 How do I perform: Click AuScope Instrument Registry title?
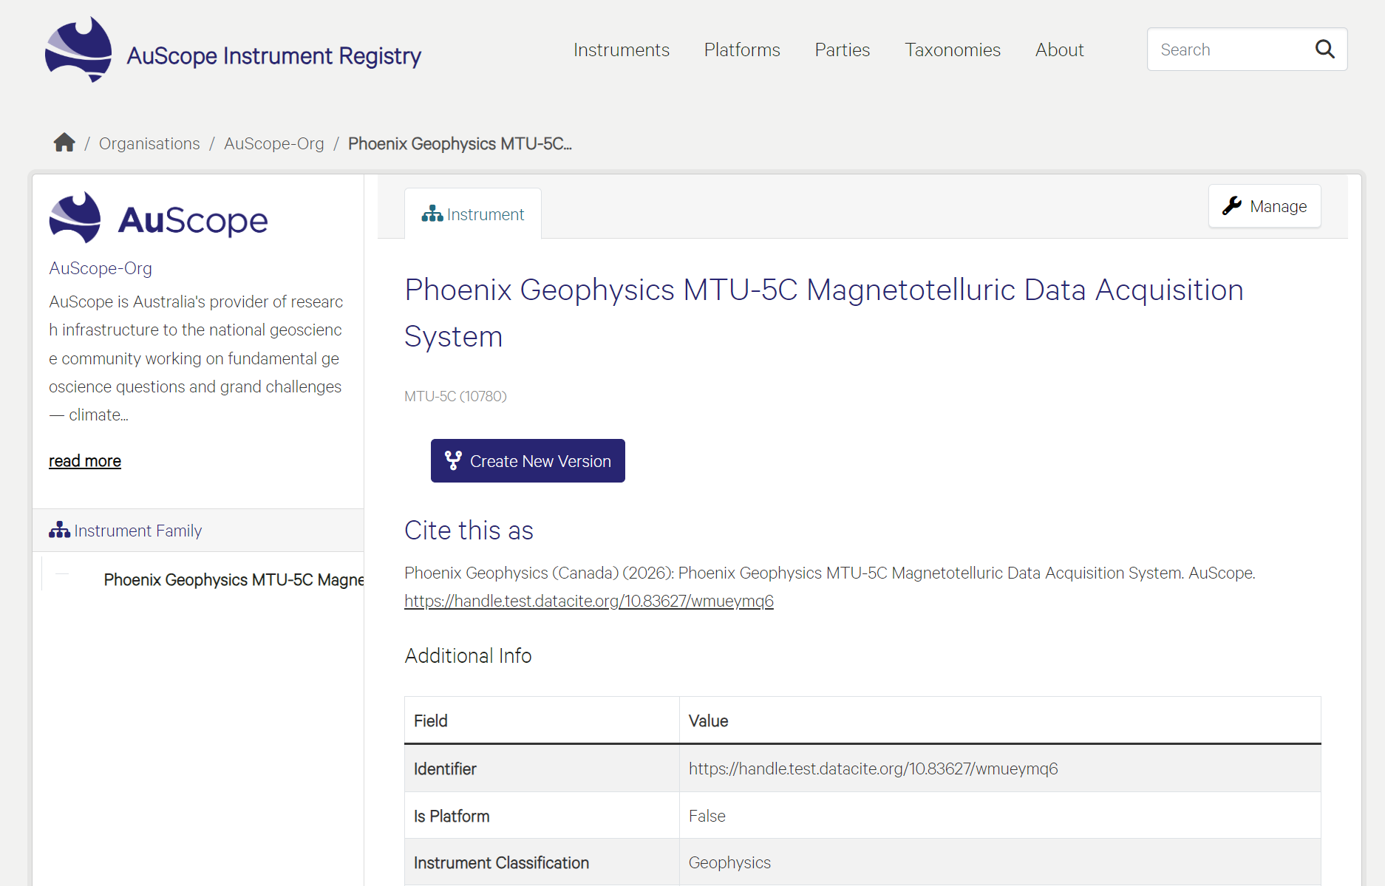click(x=274, y=55)
